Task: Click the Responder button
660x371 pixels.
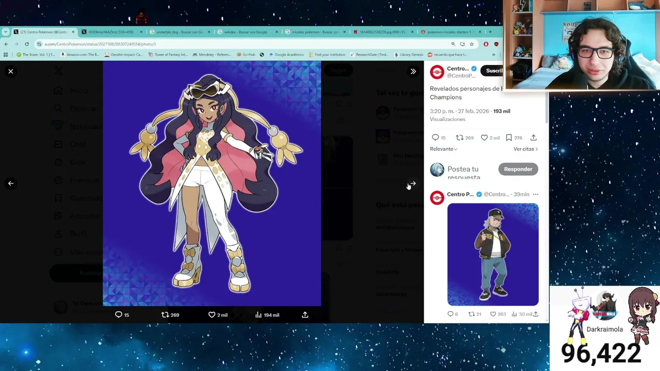Action: click(518, 169)
